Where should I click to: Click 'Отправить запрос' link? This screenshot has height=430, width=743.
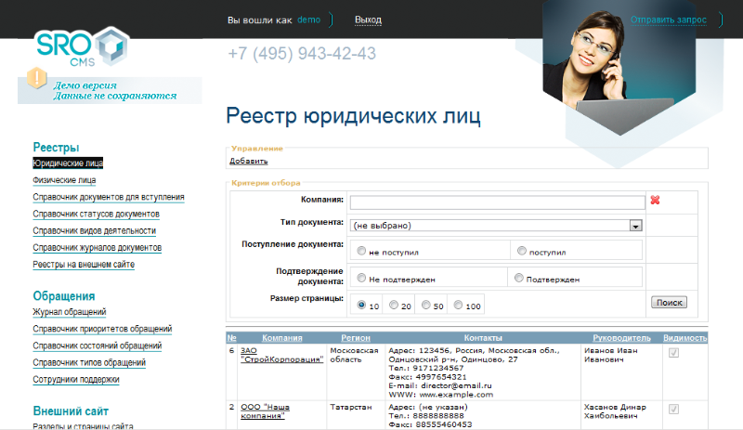tap(668, 20)
